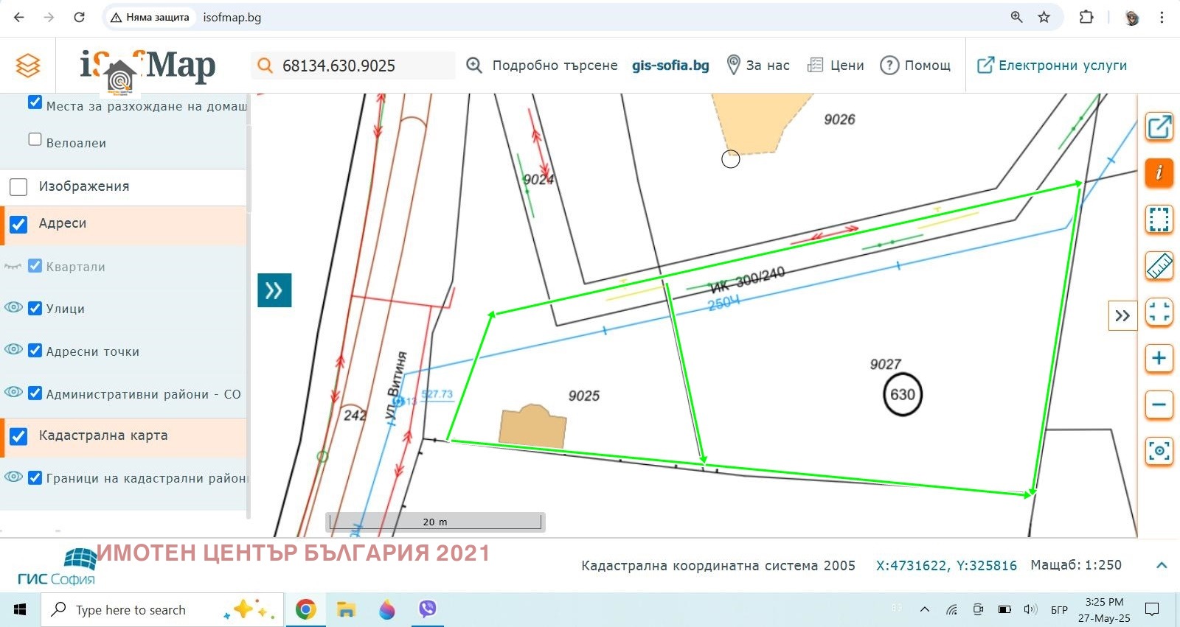Viewport: 1180px width, 627px height.
Task: Click the orange info tool button
Action: (1159, 173)
